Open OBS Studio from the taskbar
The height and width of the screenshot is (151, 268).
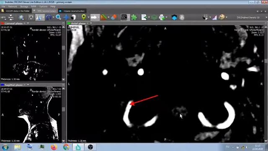(x=90, y=147)
